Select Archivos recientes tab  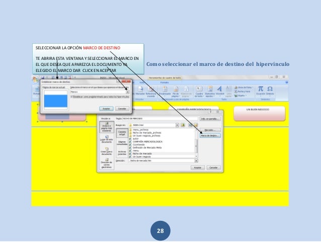coord(122,152)
